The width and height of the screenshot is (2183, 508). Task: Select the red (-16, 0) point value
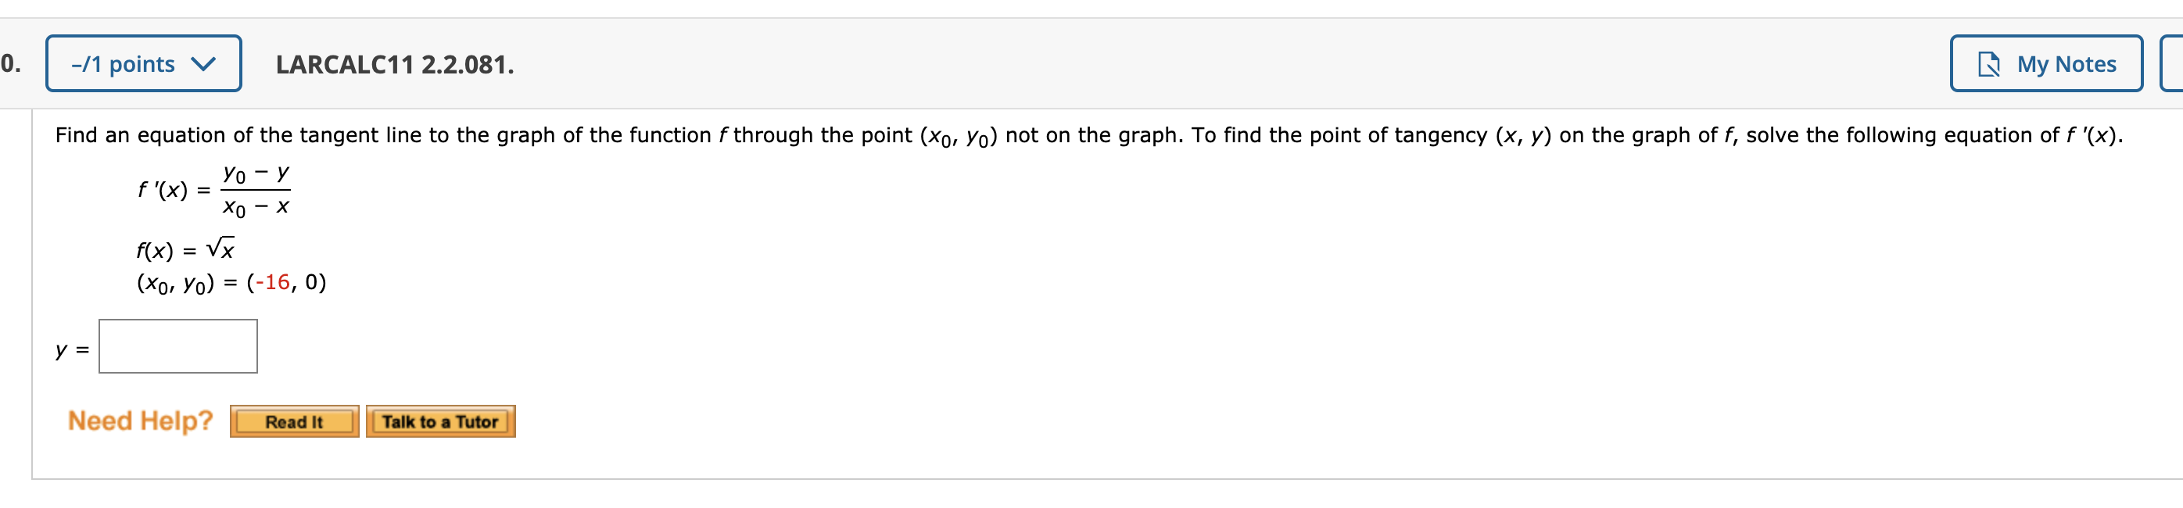click(273, 284)
